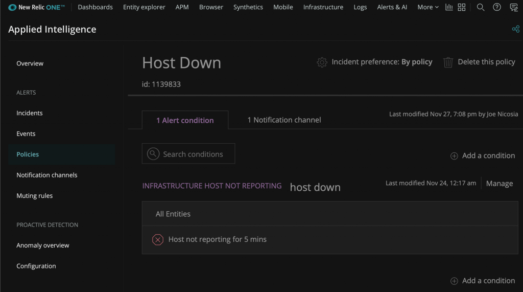
Task: Click the Applied Intelligence heading
Action: pyautogui.click(x=53, y=29)
